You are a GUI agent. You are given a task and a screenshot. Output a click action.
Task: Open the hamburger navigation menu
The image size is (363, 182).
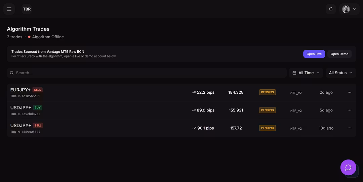[x=9, y=9]
